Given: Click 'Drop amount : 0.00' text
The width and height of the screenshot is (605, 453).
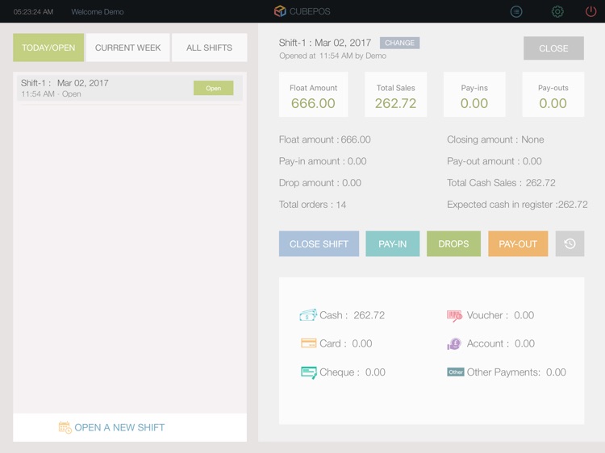Looking at the screenshot, I should point(320,183).
